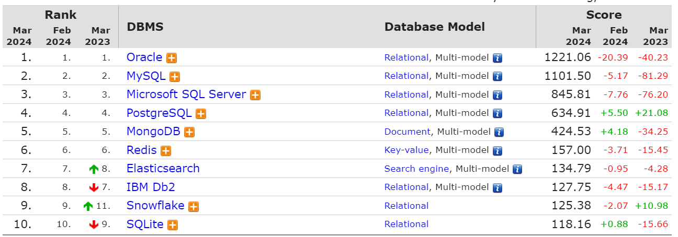Click the Document model link for MongoDB
The height and width of the screenshot is (237, 678).
click(x=408, y=132)
